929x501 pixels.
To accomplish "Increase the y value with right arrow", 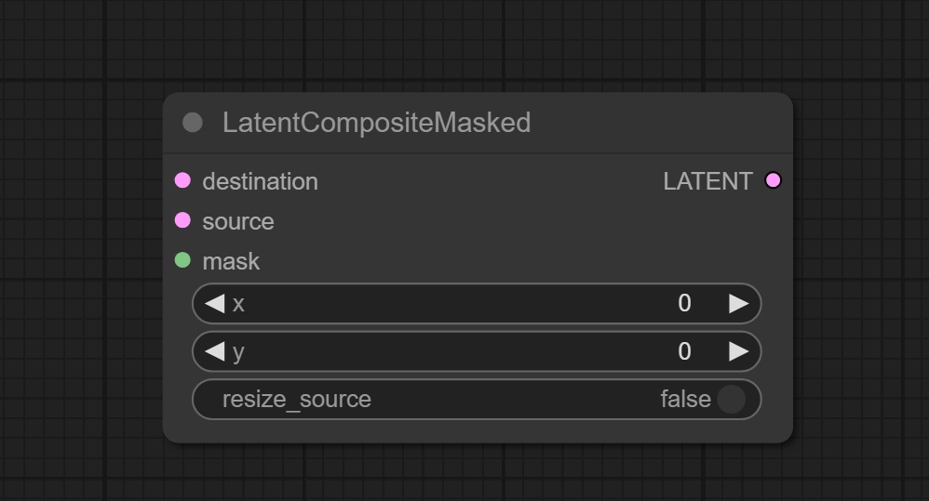I will (738, 351).
